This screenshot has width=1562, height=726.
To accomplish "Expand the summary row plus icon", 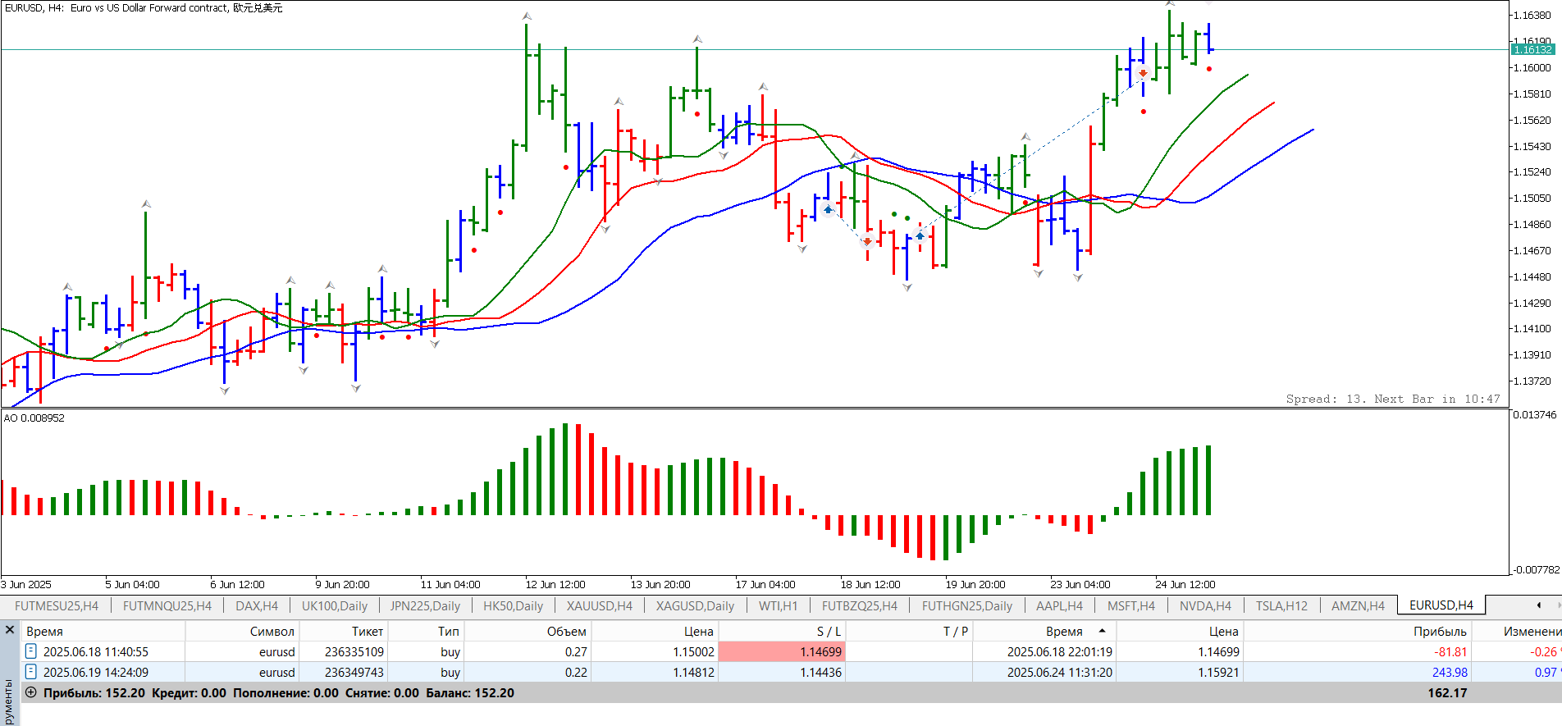I will (31, 692).
